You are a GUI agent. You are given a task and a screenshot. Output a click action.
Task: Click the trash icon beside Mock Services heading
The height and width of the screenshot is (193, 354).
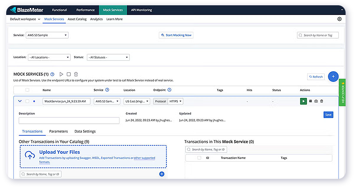click(x=76, y=74)
